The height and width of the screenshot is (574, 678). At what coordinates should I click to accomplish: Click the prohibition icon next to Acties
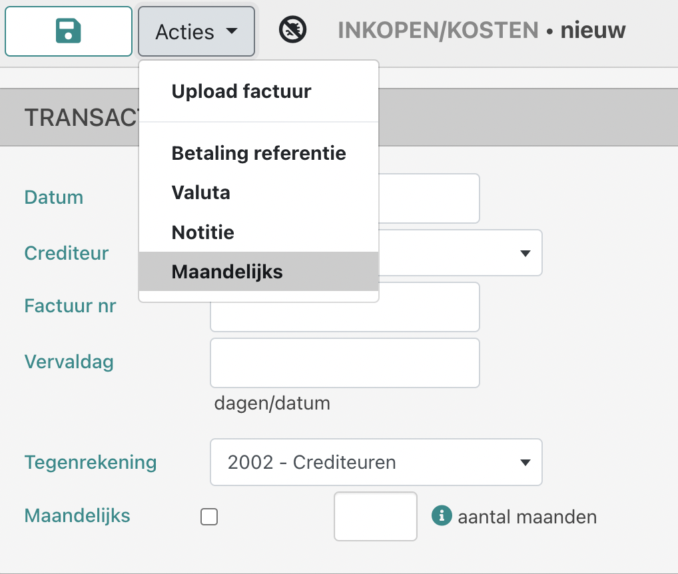point(292,29)
